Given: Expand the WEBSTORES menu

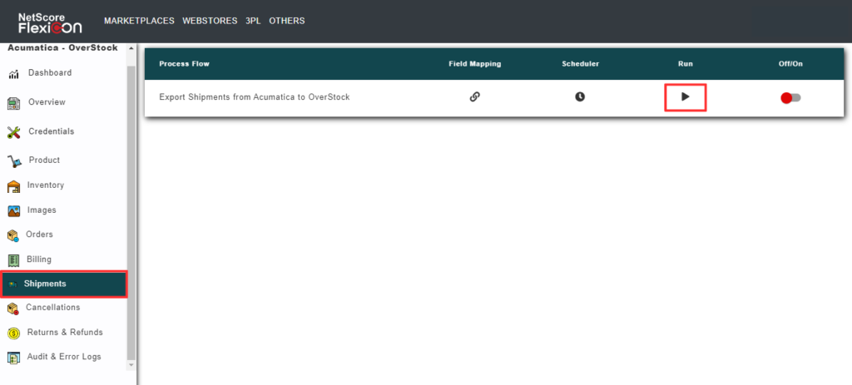Looking at the screenshot, I should [215, 21].
